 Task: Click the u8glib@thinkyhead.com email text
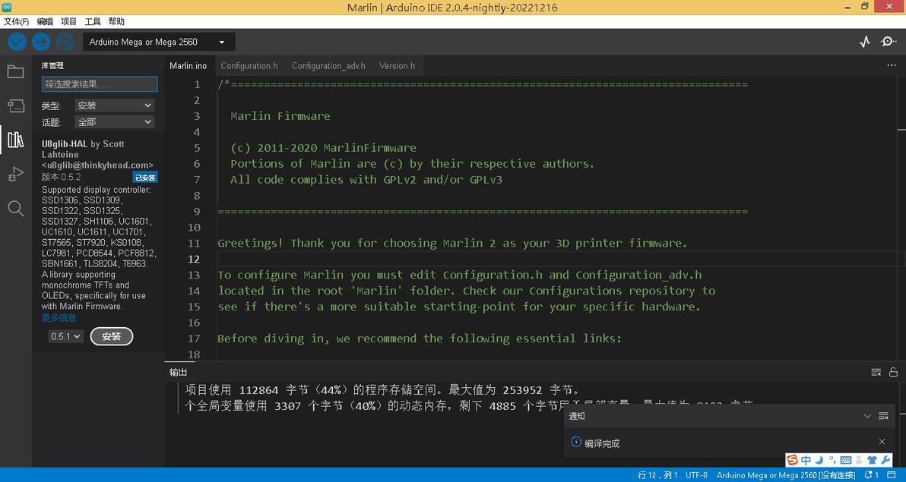tap(97, 165)
